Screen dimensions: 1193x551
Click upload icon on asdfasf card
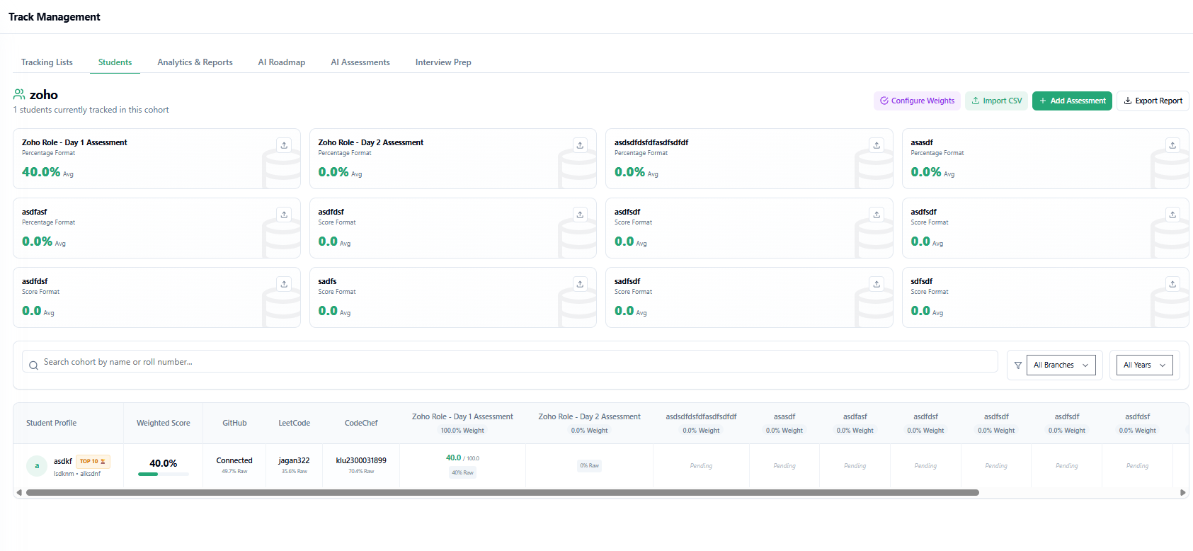284,215
